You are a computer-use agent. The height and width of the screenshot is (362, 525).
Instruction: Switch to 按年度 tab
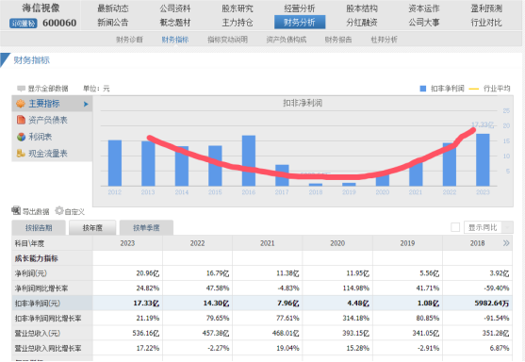click(x=92, y=228)
